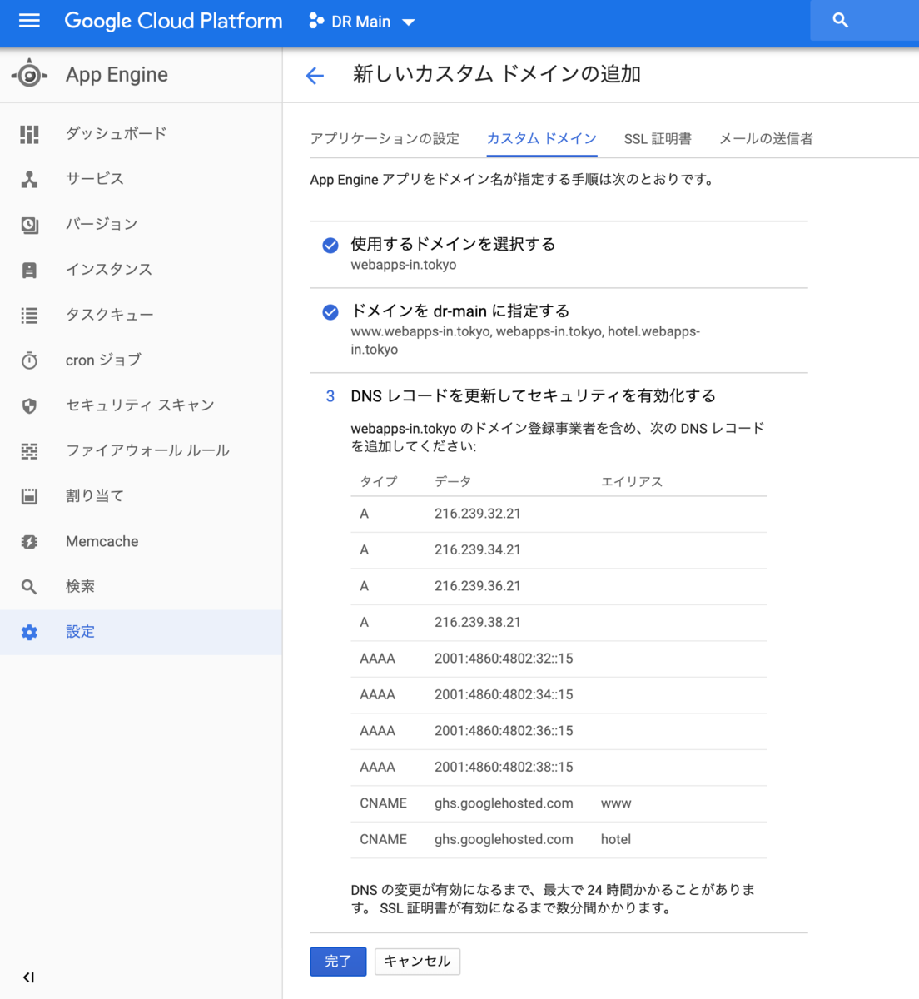Switch to SSL 証明書 tab
The width and height of the screenshot is (919, 999).
pyautogui.click(x=658, y=138)
